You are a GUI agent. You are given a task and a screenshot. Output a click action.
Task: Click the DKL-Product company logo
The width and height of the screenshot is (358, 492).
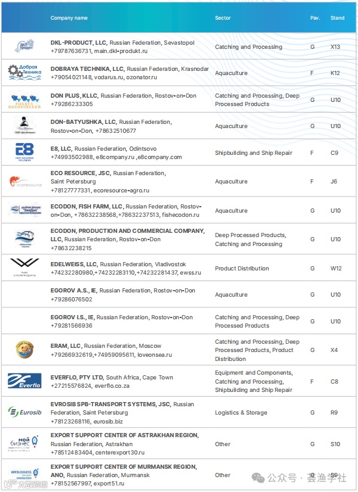pyautogui.click(x=24, y=46)
